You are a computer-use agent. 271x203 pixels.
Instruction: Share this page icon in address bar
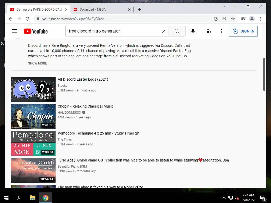[224, 19]
